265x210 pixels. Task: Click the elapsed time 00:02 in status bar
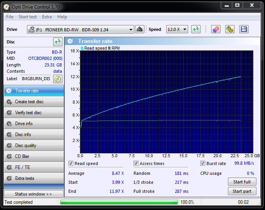click(244, 202)
